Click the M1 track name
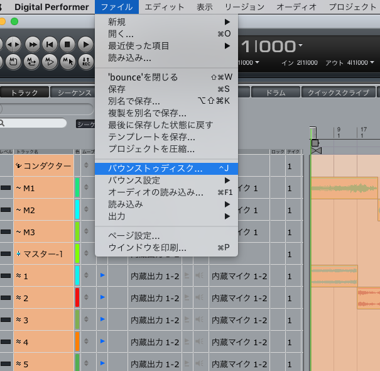Viewport: 380px width, 371px height. tap(29, 188)
